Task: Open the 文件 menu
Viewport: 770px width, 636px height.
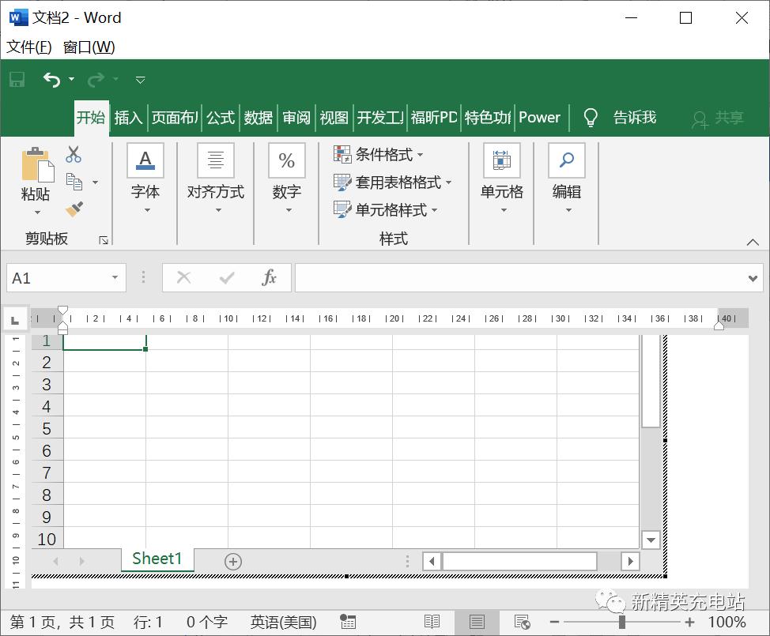Action: 28,47
